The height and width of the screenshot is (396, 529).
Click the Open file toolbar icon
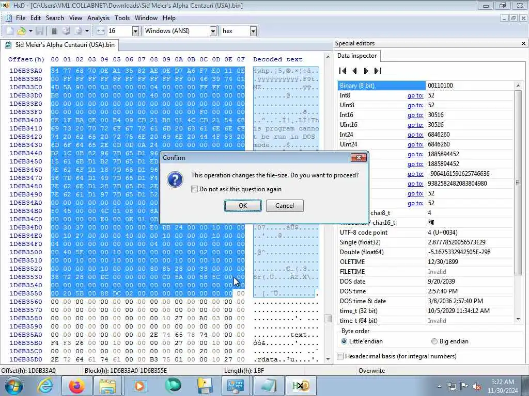(21, 31)
